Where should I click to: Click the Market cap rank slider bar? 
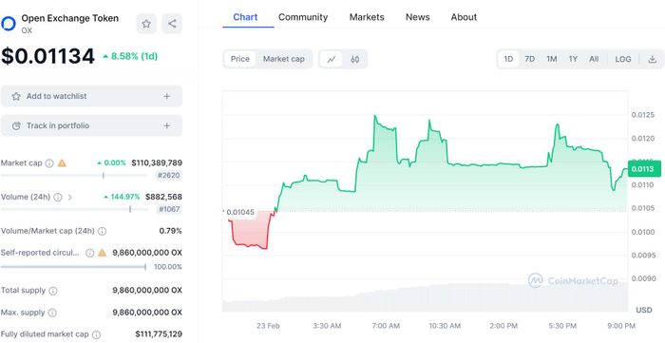tap(74, 175)
